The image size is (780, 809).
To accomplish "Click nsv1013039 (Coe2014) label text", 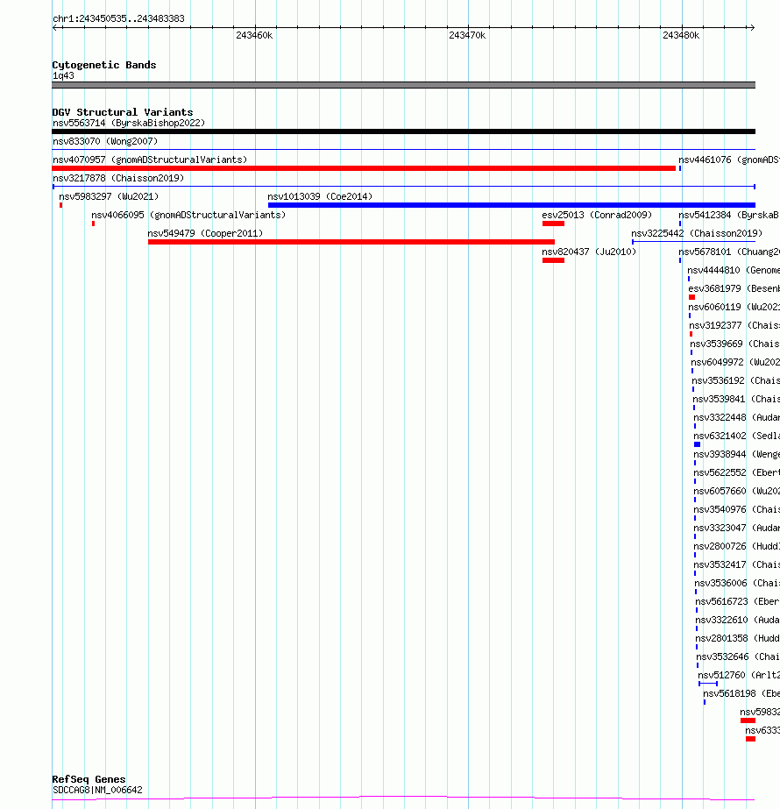I will click(x=320, y=196).
